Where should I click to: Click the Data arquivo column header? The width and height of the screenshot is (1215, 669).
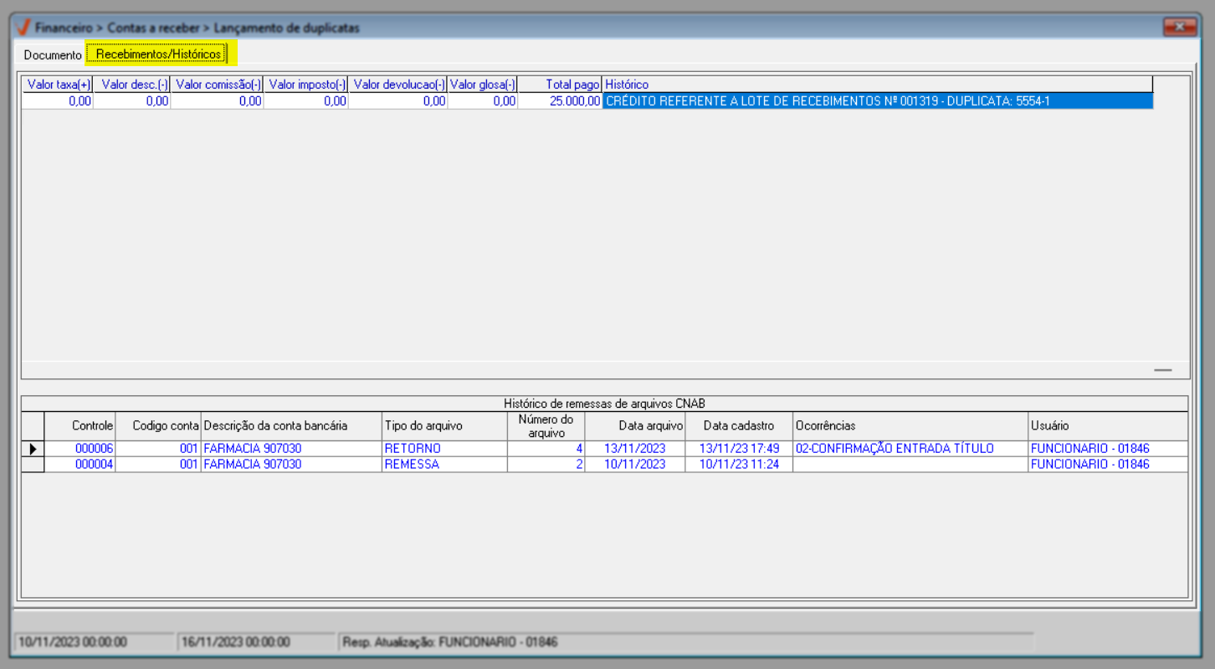(x=634, y=426)
